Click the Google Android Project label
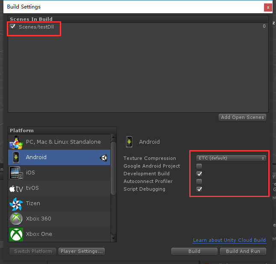This screenshot has width=276, height=264. click(x=152, y=166)
